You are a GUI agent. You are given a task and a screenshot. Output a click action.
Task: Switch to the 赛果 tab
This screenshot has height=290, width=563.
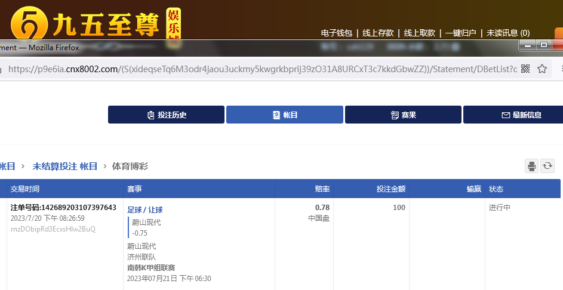pyautogui.click(x=403, y=115)
